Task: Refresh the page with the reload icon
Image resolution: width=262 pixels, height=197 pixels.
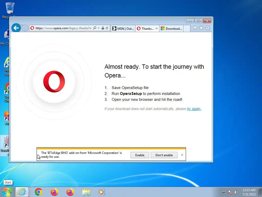Action: click(107, 28)
